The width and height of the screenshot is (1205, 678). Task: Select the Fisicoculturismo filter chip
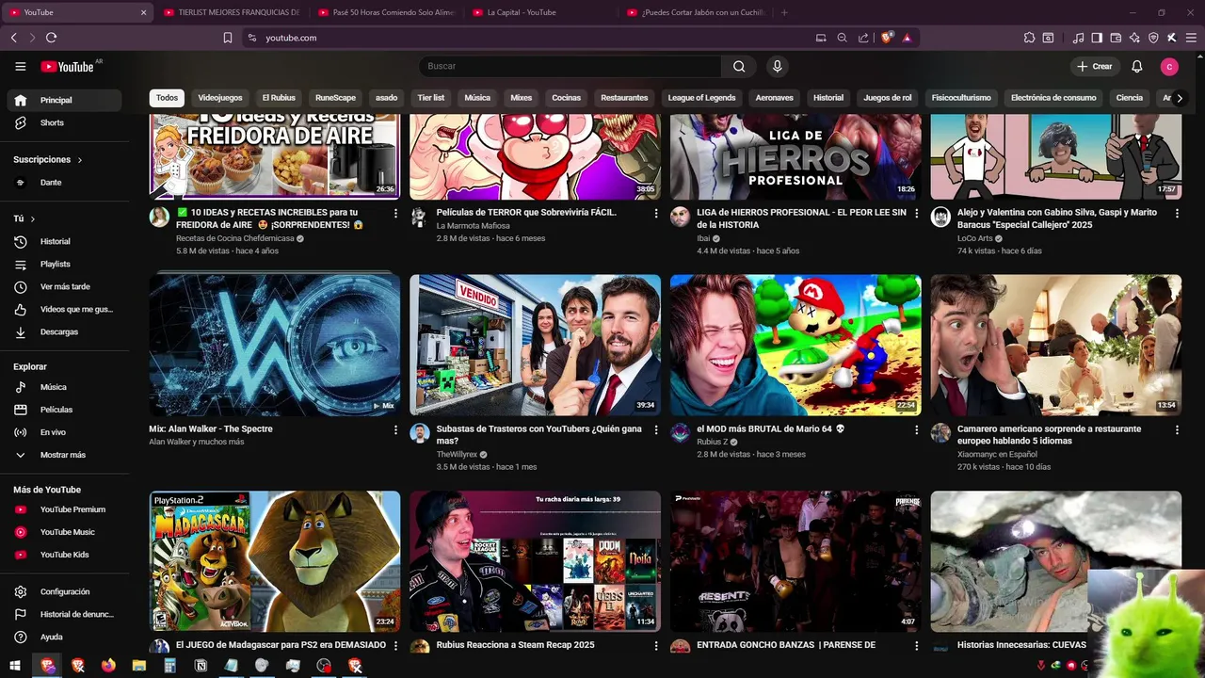click(x=961, y=98)
